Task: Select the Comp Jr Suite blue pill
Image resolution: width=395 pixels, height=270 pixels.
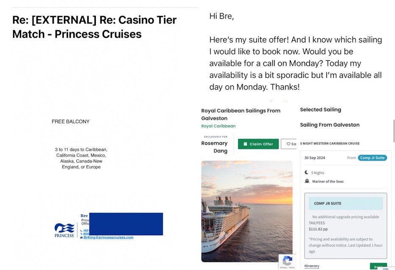Action: (372, 157)
